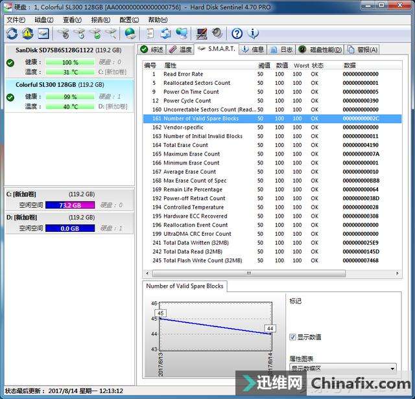Select the Controlled Temperature row
Screen dimensions: 415x399
click(272, 207)
